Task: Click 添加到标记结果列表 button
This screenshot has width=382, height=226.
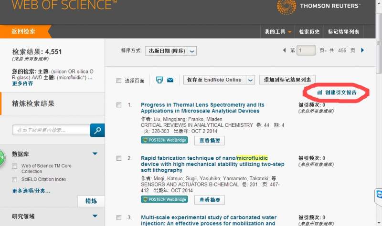Action: (287, 80)
